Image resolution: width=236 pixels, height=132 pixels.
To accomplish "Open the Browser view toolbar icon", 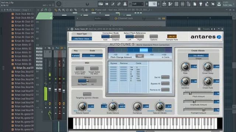I will click(x=188, y=4).
